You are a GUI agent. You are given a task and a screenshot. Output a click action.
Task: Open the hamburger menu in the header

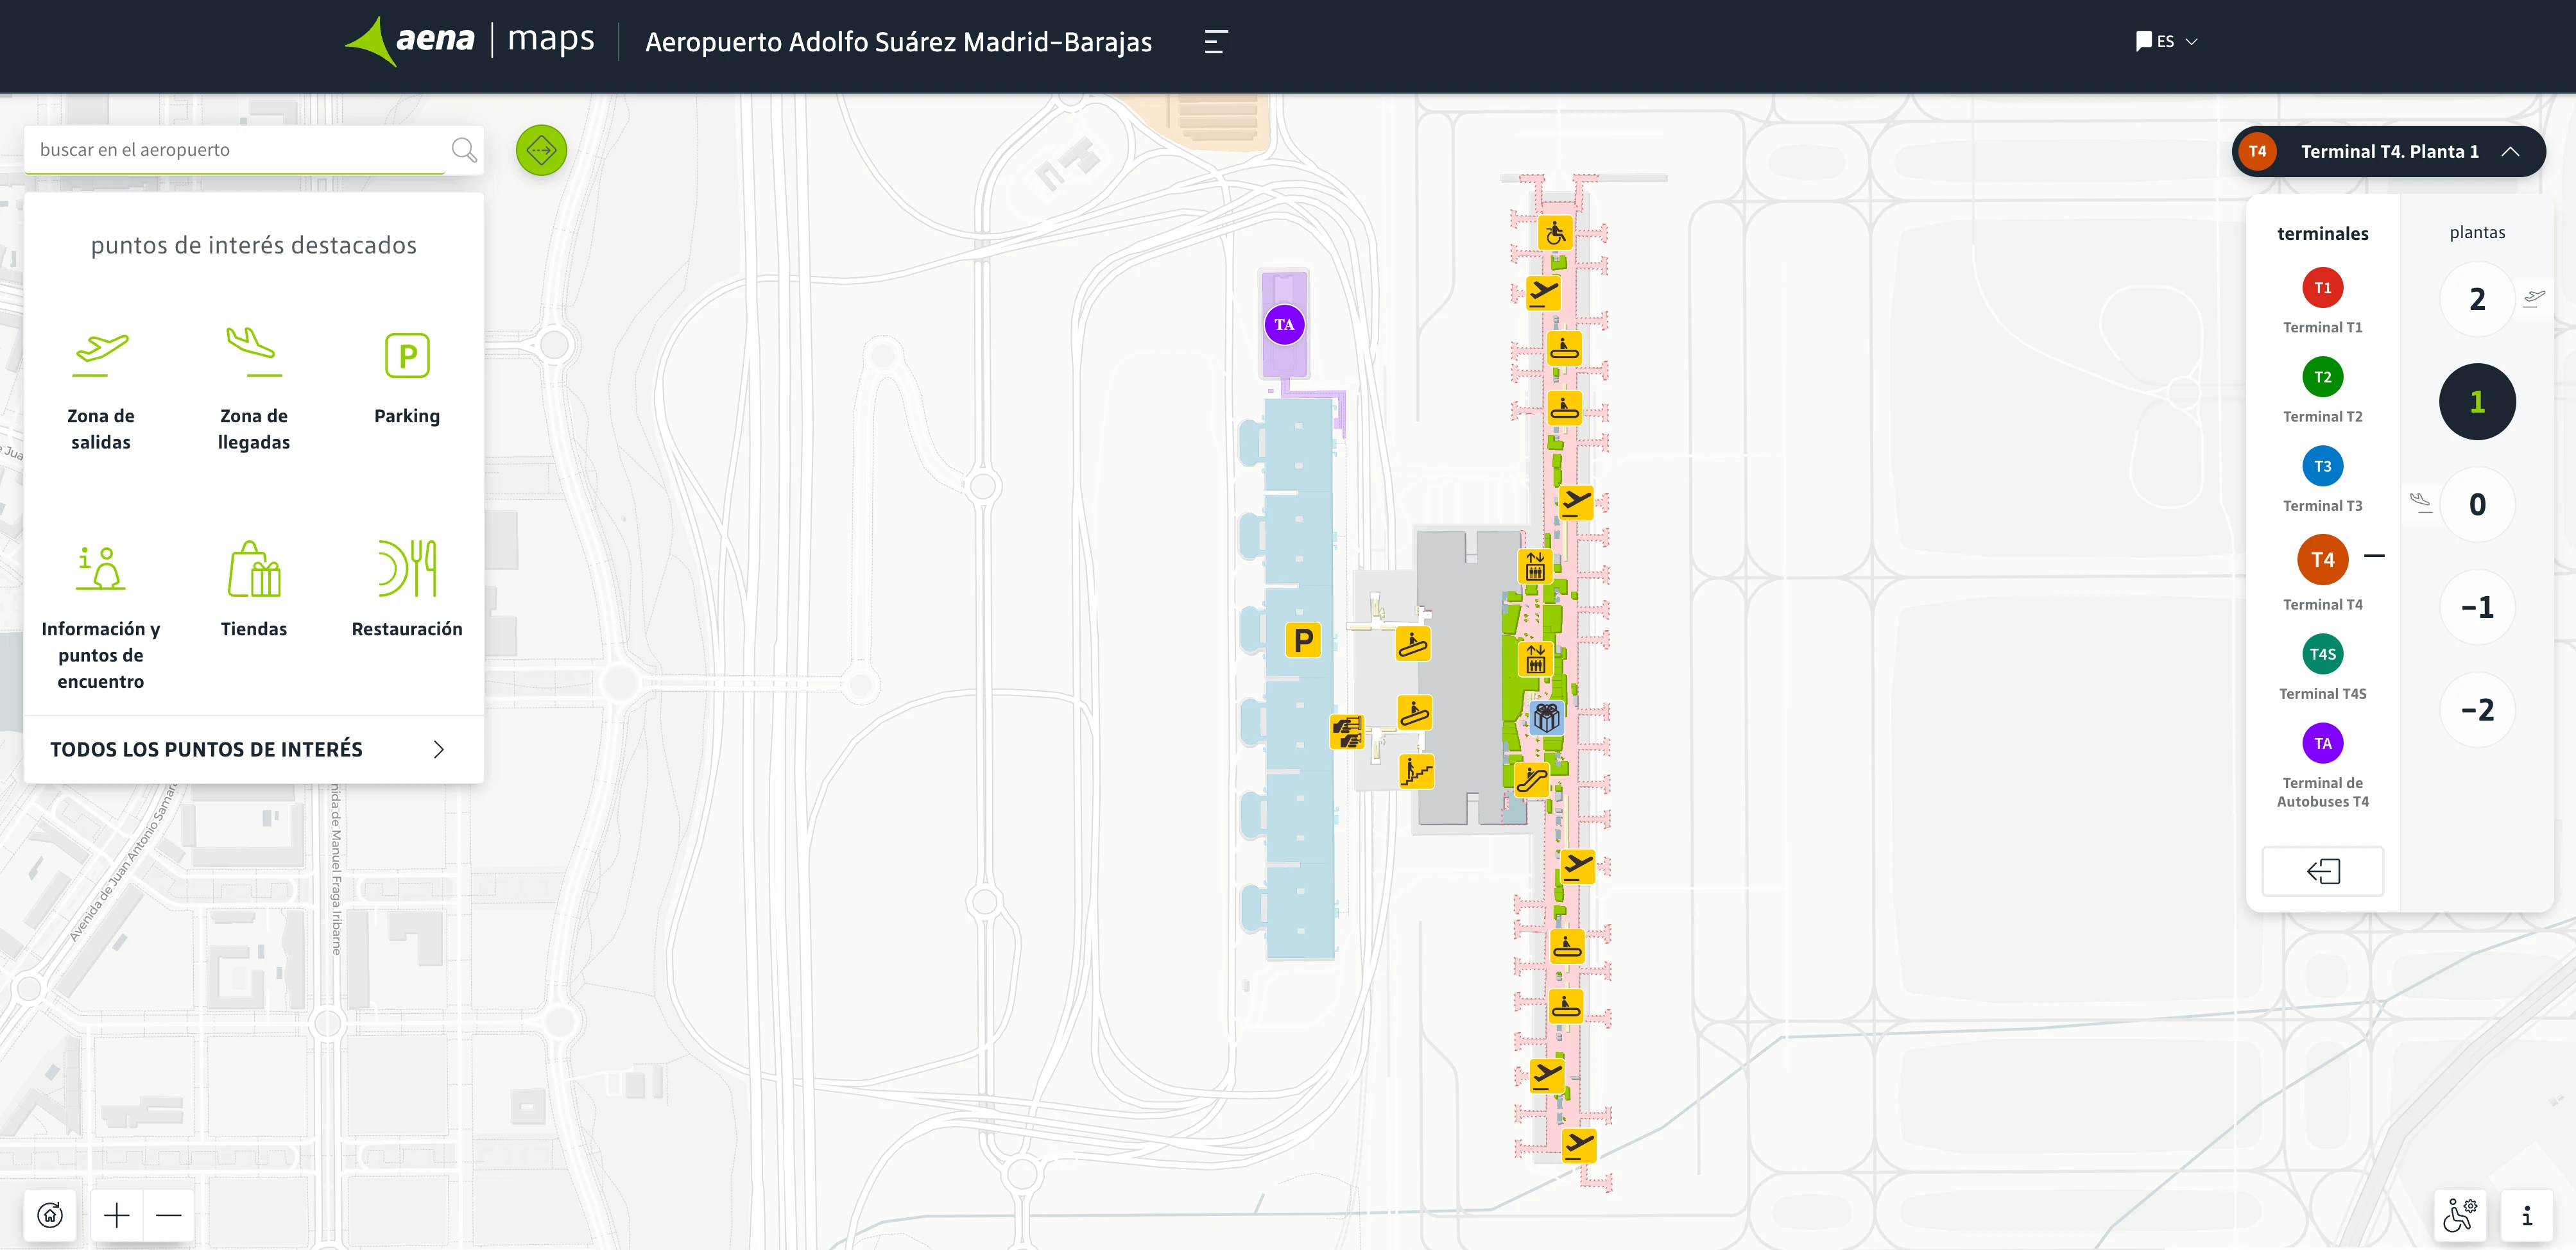point(1216,42)
